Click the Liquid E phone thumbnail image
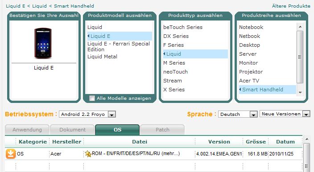 43,43
